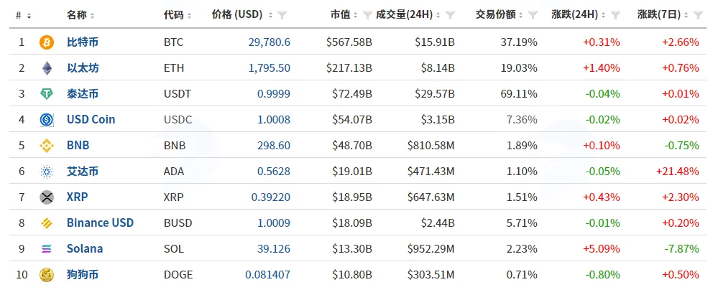
Task: Click the Cardano ADA logo icon
Action: click(x=47, y=172)
